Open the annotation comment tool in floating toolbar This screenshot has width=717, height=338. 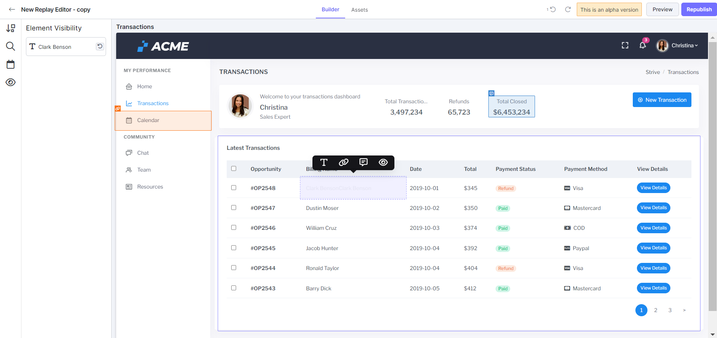(x=364, y=162)
